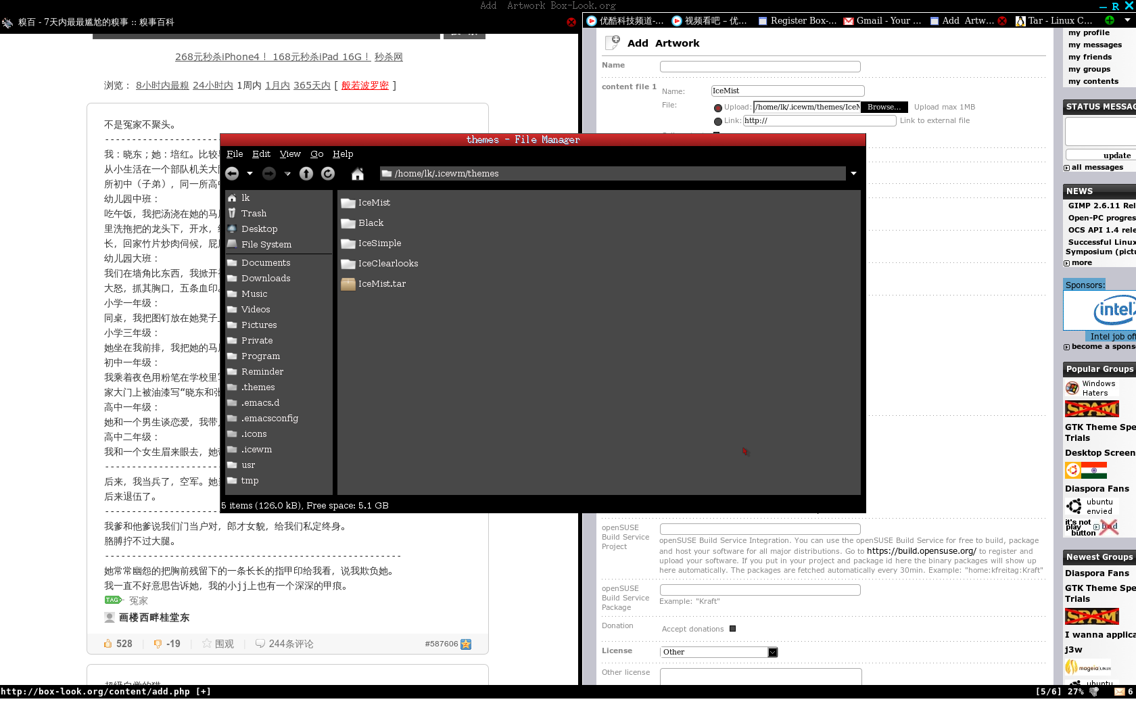The image size is (1136, 710).
Task: Open the File menu in File Manager
Action: (x=235, y=154)
